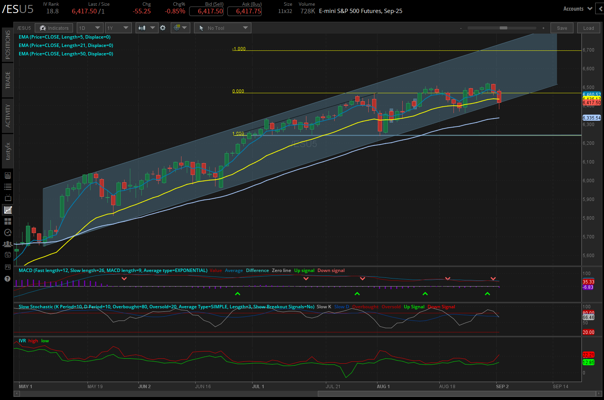Open the people follow feed icon
604x400 pixels.
tap(8, 244)
